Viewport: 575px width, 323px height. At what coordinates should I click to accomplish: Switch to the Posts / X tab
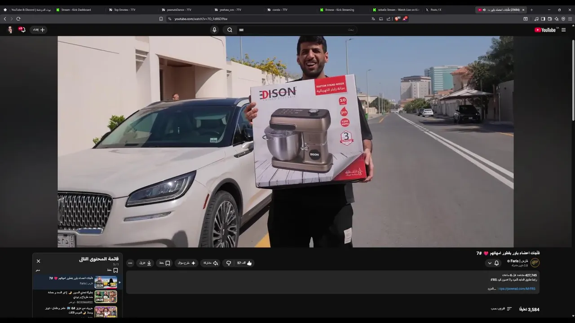coord(436,10)
